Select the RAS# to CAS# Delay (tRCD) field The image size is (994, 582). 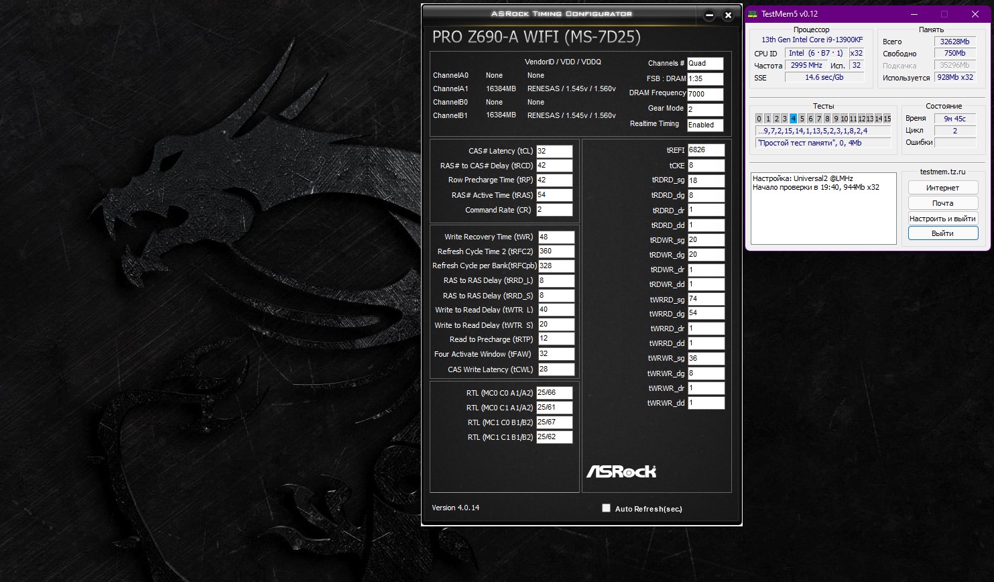coord(554,166)
